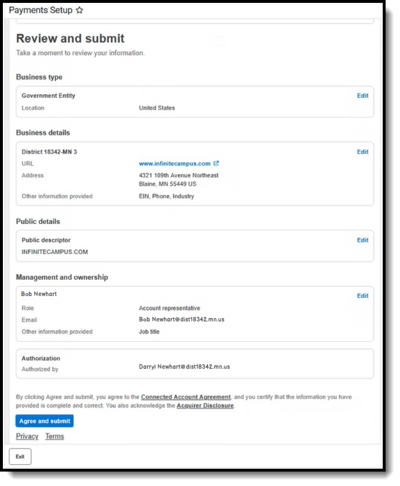Viewport: 400px width, 486px height.
Task: Edit the Public descriptor section
Action: (x=363, y=240)
